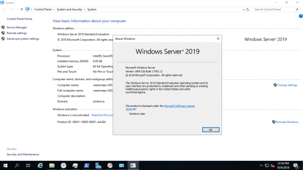The width and height of the screenshot is (303, 170).
Task: Open Task View on the taskbar
Action: 28,166
